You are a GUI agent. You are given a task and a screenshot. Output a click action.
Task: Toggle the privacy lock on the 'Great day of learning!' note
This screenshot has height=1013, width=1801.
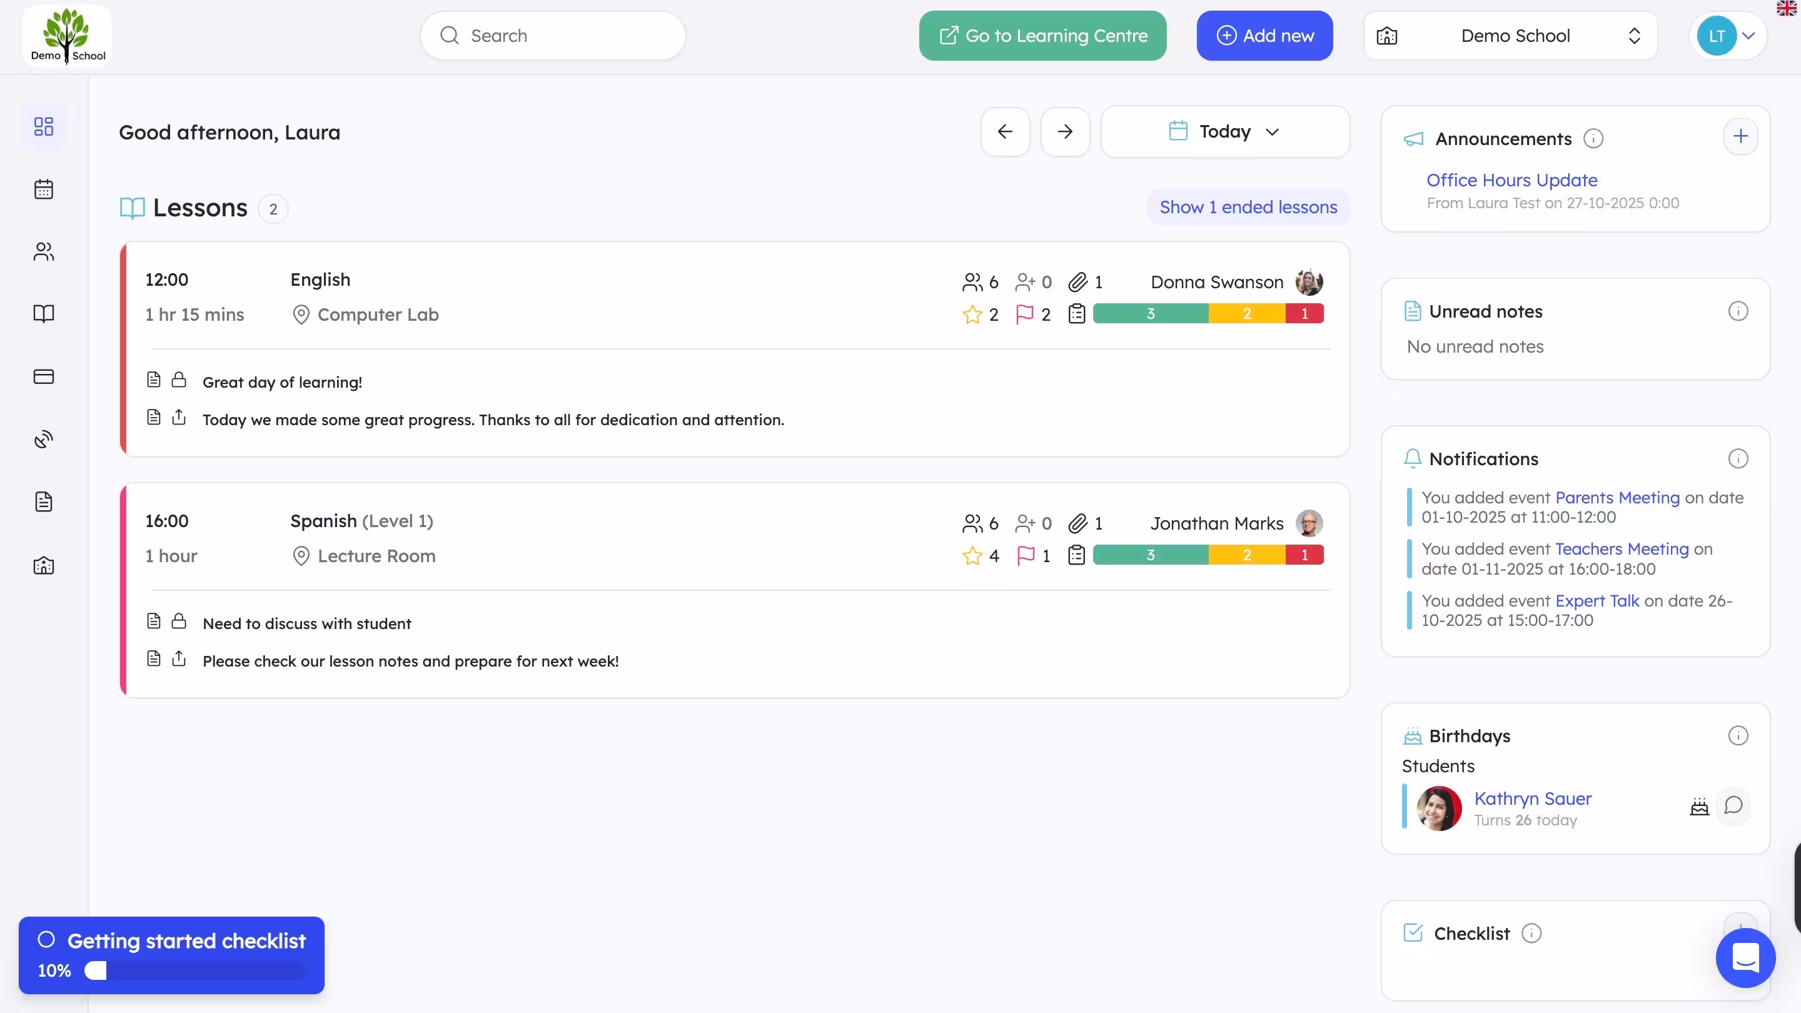[x=179, y=380]
